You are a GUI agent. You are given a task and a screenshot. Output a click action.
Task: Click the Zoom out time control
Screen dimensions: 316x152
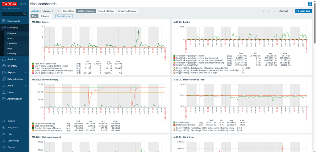tap(283, 11)
